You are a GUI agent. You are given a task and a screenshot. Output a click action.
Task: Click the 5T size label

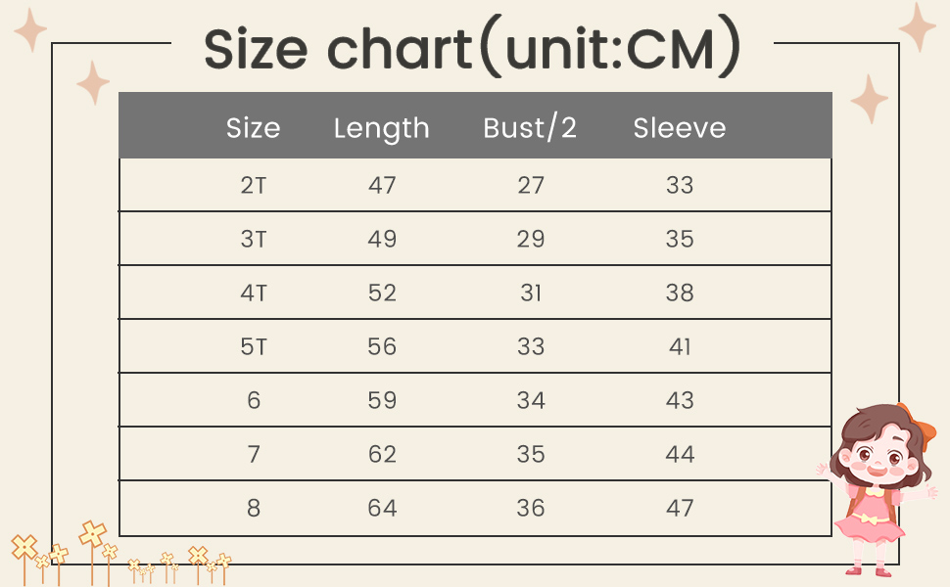coord(253,346)
